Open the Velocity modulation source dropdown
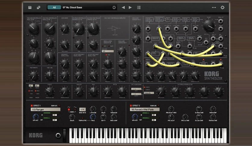252x146 pixels. 149,93
